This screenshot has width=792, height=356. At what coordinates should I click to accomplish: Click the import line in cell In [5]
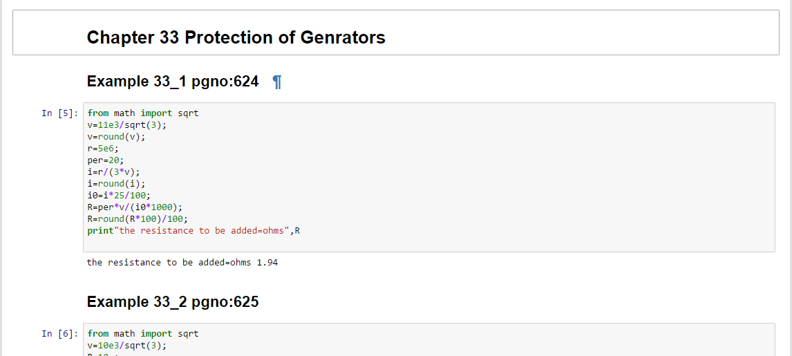(143, 113)
